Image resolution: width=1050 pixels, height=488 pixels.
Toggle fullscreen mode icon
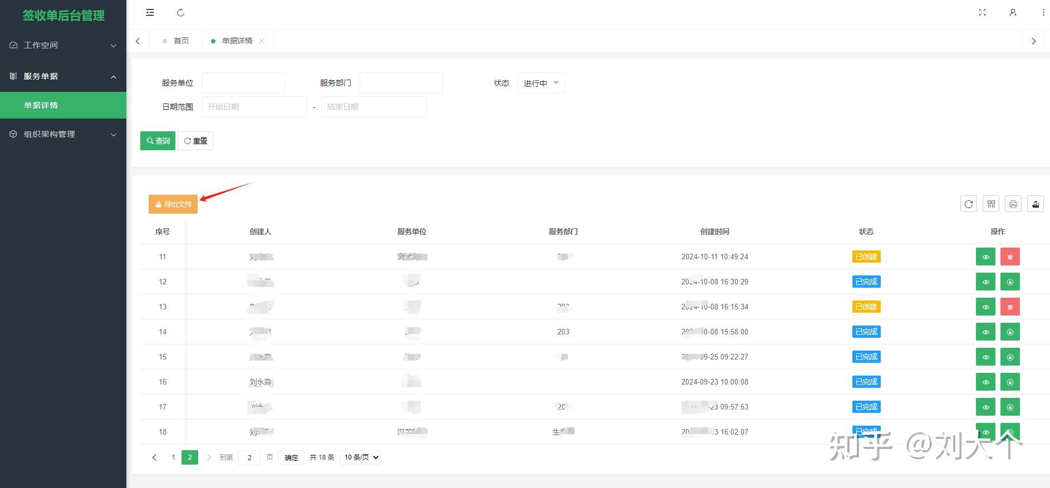(x=982, y=12)
